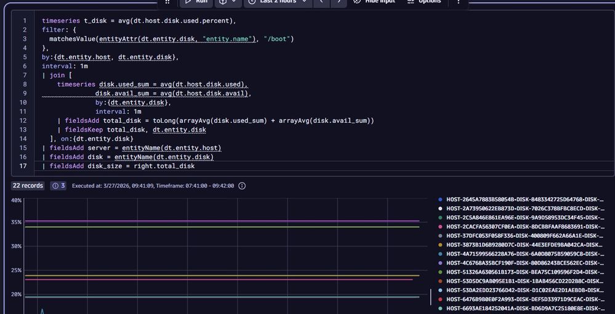Click the disk.avail_sum code line
The height and width of the screenshot is (314, 615).
[x=173, y=93]
